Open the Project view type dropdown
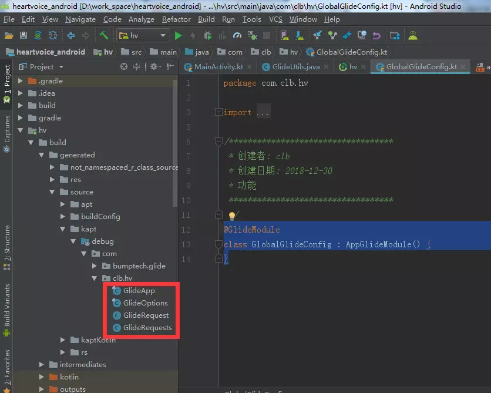The height and width of the screenshot is (393, 491). (42, 67)
